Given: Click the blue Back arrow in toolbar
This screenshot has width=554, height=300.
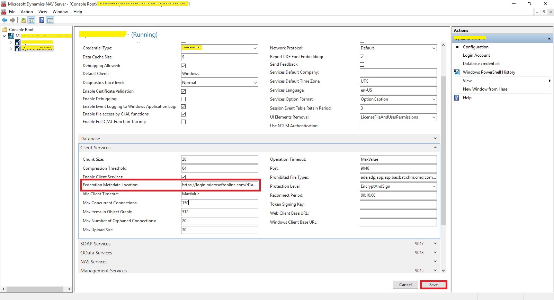Looking at the screenshot, I should coord(5,20).
